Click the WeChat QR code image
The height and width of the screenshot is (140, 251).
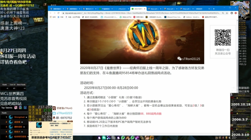(223, 37)
